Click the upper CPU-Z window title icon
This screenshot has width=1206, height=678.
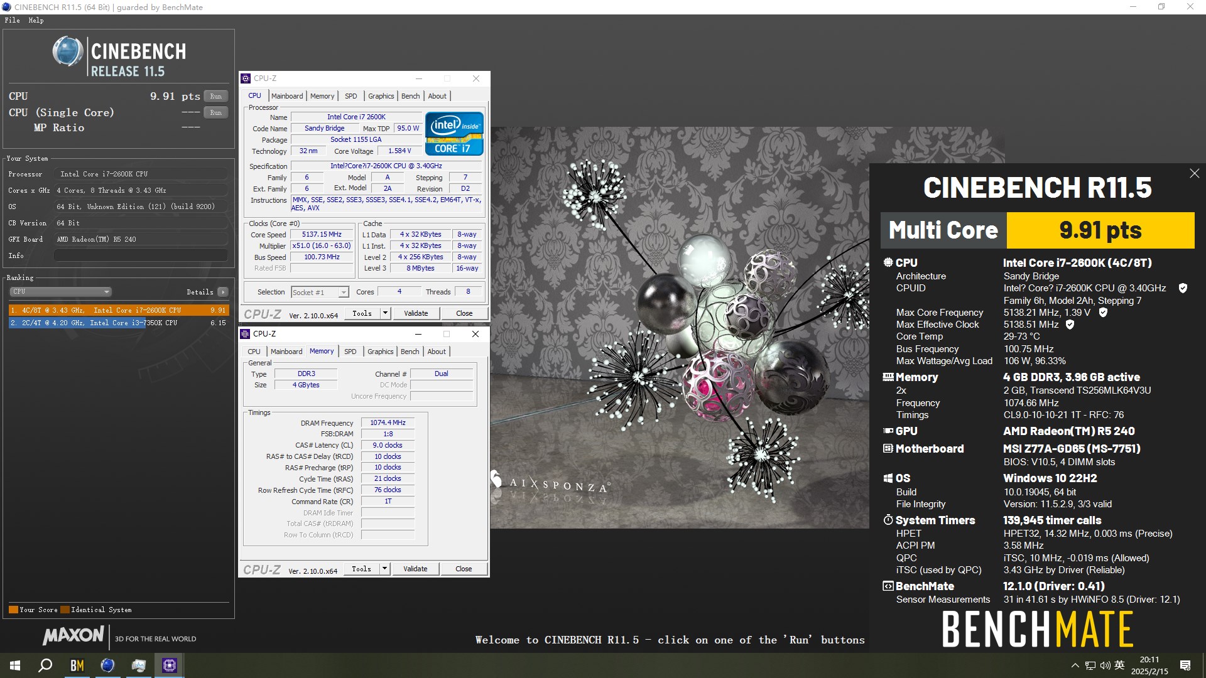246,78
